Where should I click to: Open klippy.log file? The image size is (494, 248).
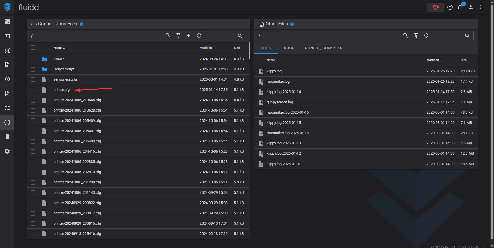(274, 71)
